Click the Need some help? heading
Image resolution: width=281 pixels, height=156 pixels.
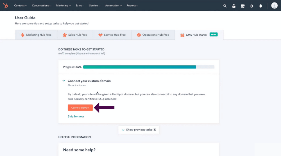point(79,150)
